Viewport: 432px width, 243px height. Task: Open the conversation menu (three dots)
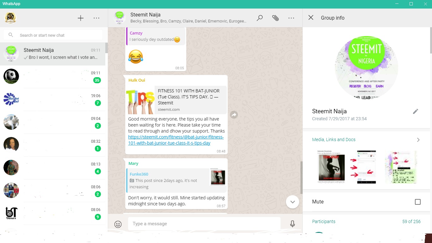[291, 18]
